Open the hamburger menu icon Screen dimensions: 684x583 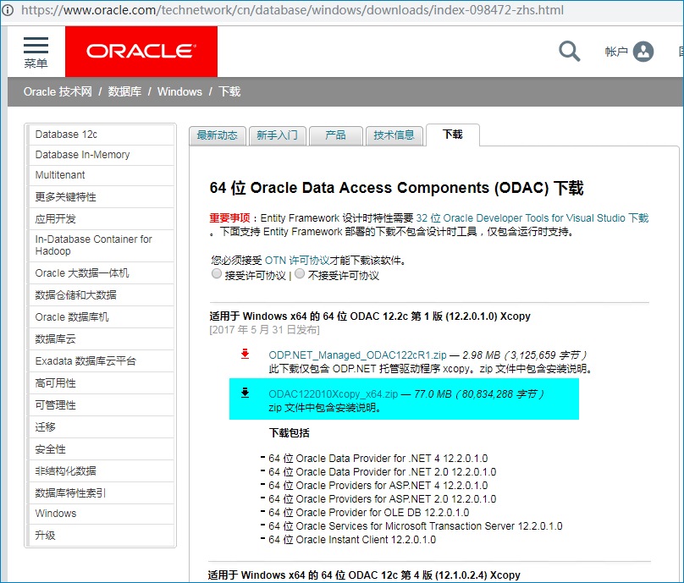[36, 46]
